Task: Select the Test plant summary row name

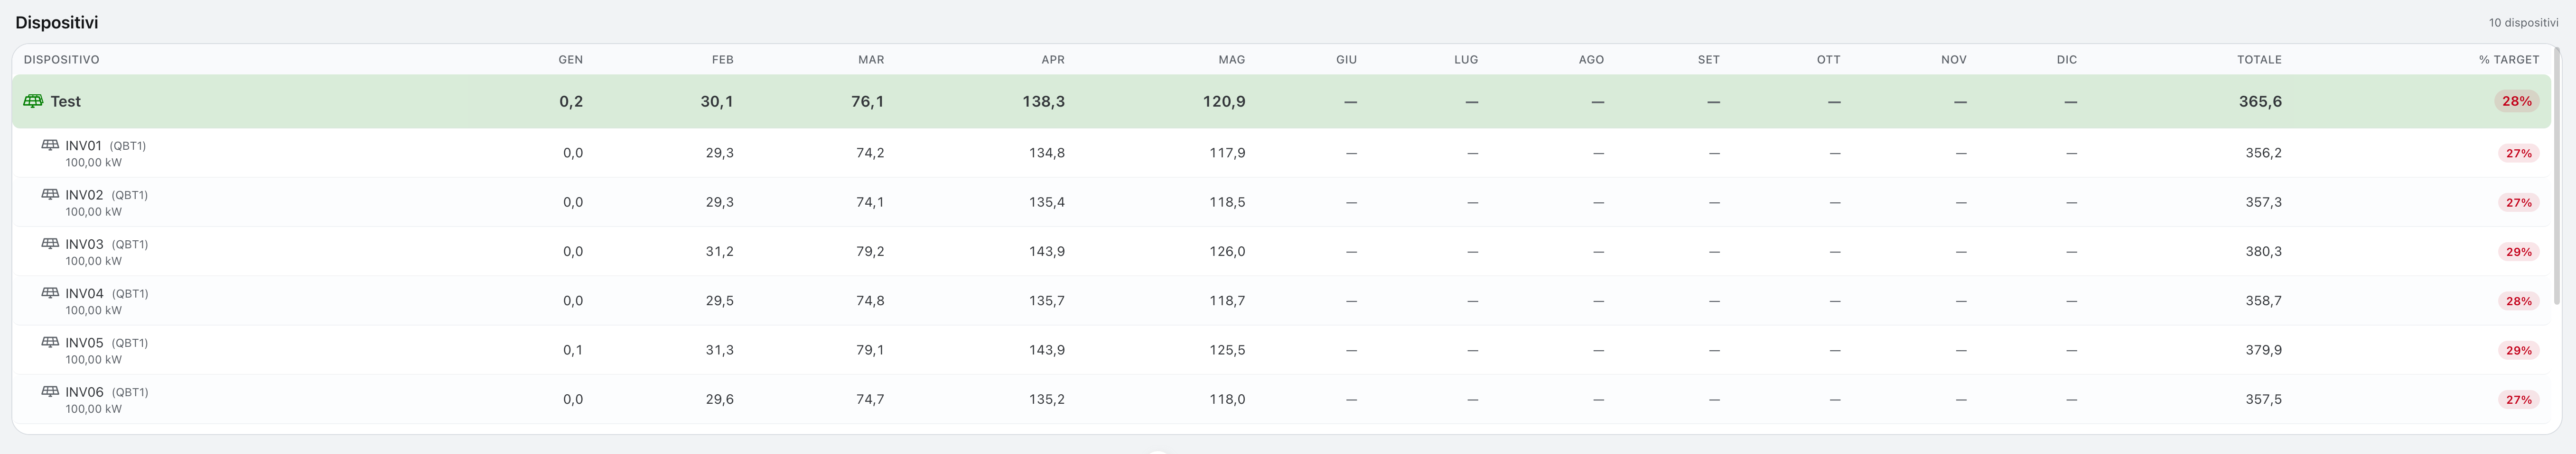Action: coord(66,101)
